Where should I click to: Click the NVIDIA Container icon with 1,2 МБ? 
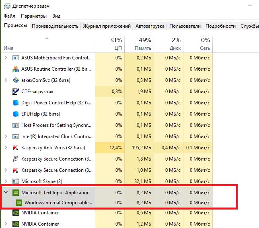[16, 224]
